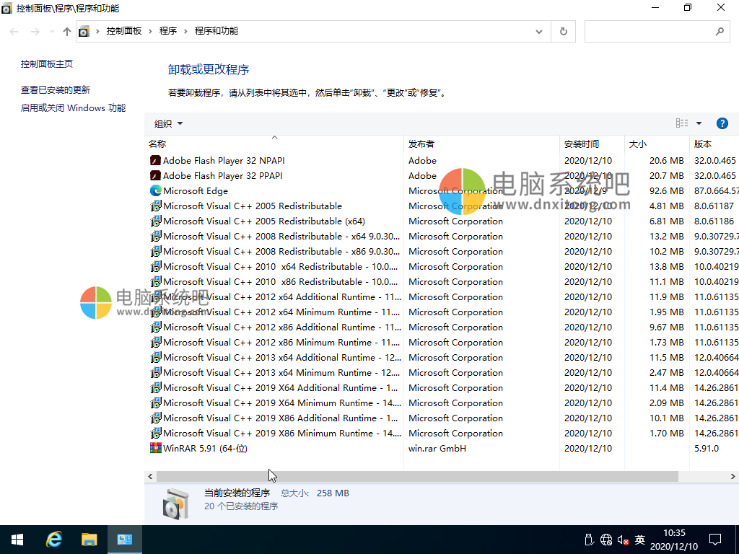
Task: Open File Explorer from the taskbar
Action: 89,539
